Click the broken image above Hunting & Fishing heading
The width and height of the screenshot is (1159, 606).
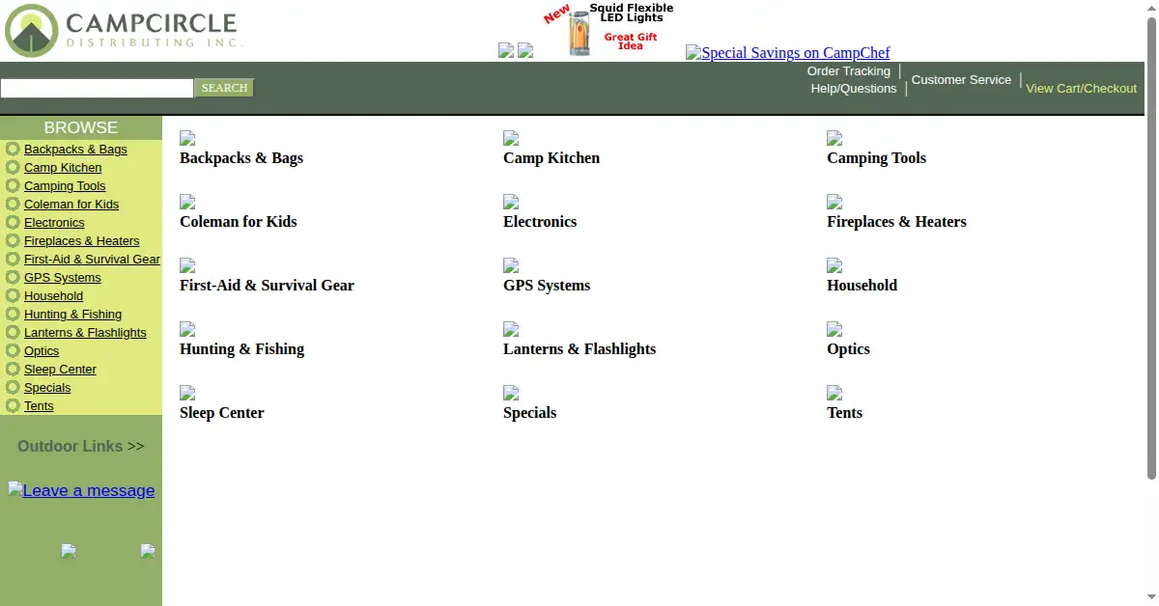click(x=187, y=329)
